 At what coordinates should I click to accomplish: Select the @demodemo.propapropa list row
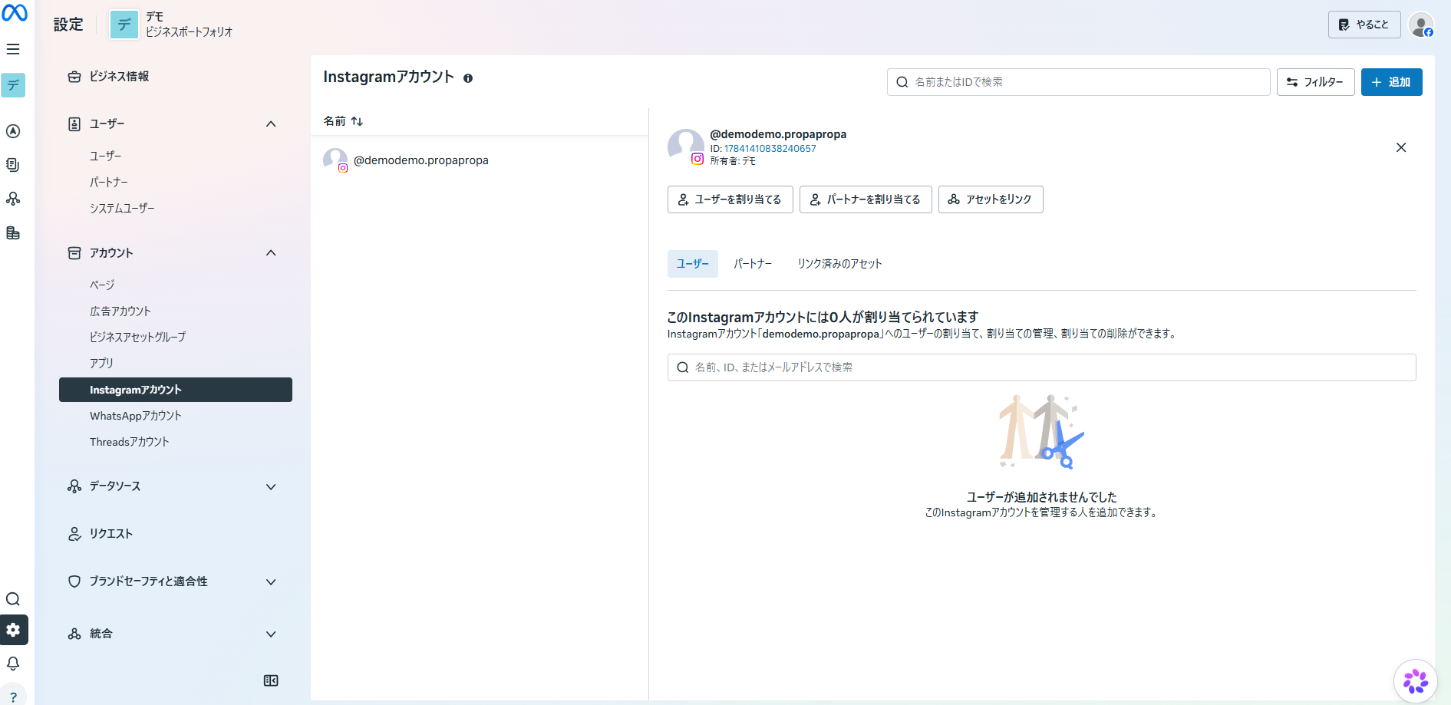point(480,160)
